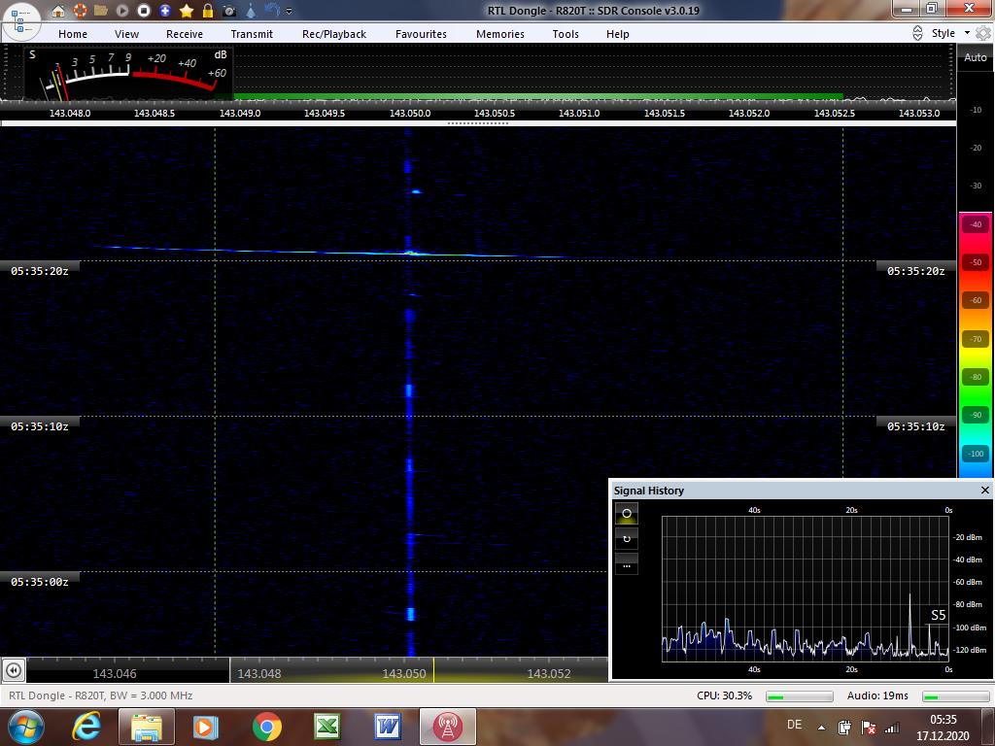Click the left 05:35:10z time marker
The image size is (995, 746).
point(39,426)
